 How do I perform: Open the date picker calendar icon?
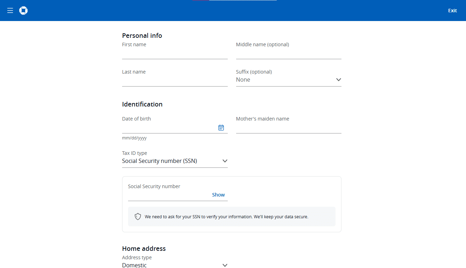coord(221,128)
